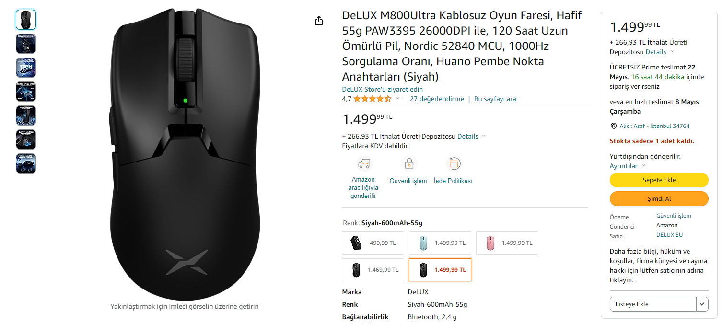Click the Sepete Ekle button
The image size is (723, 324).
coord(659,180)
